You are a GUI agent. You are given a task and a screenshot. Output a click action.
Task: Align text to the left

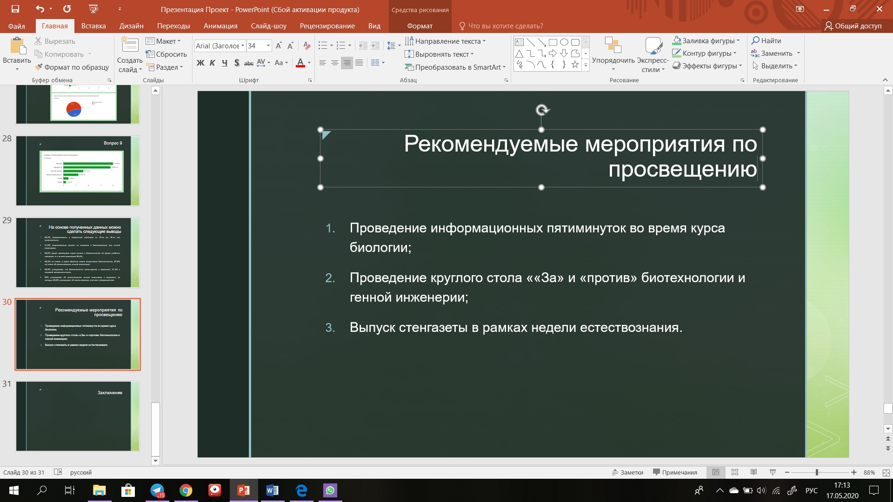[x=322, y=63]
